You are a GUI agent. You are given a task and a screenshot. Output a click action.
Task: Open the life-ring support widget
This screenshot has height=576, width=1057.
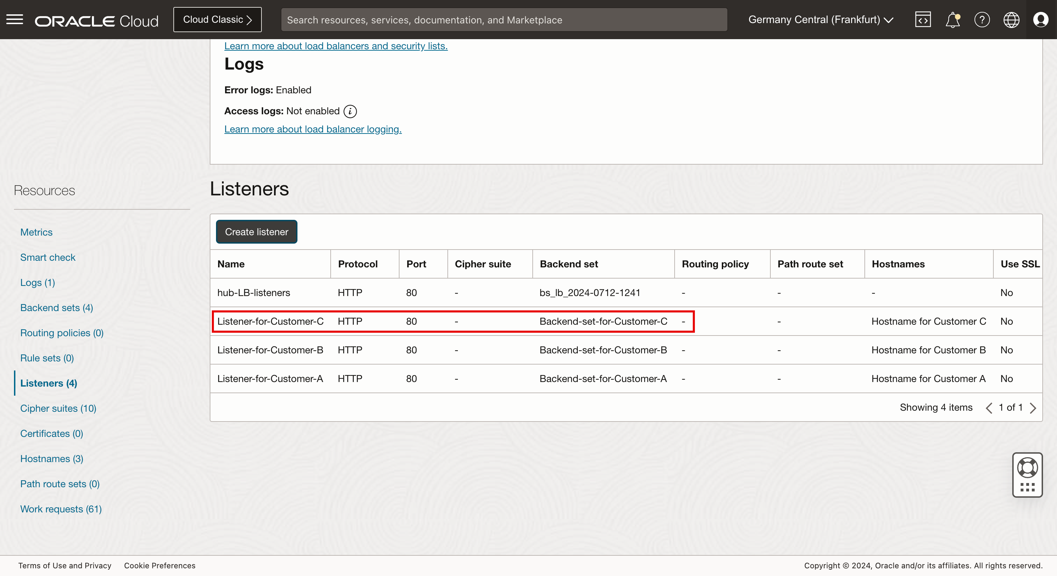1027,468
